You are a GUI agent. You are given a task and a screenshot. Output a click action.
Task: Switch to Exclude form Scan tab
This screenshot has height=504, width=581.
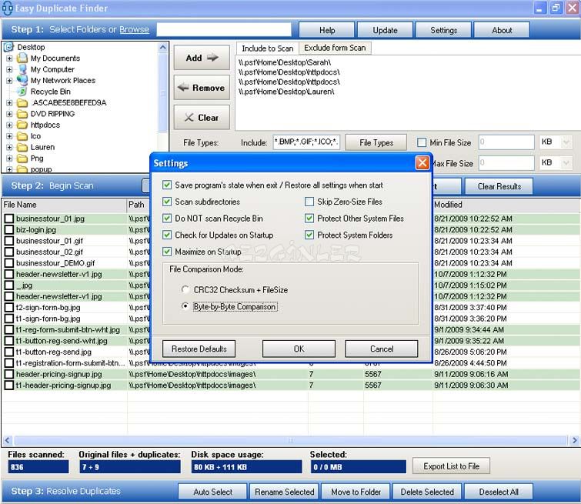[335, 48]
